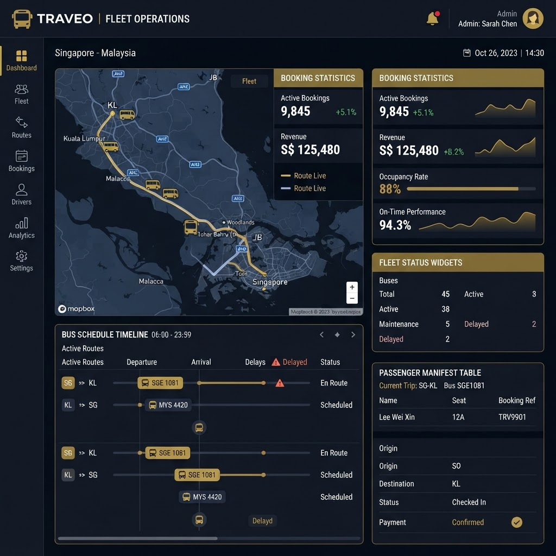Click booking reference TRV9901
This screenshot has height=556, width=556.
[x=512, y=417]
